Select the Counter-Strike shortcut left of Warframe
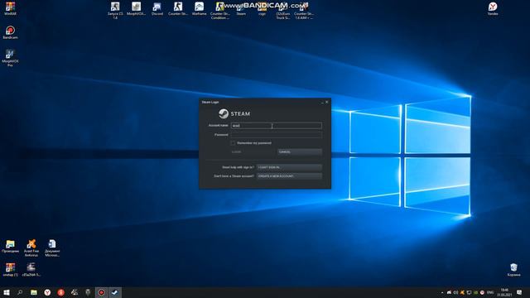Viewport: 530px width, 298px height. pyautogui.click(x=178, y=9)
